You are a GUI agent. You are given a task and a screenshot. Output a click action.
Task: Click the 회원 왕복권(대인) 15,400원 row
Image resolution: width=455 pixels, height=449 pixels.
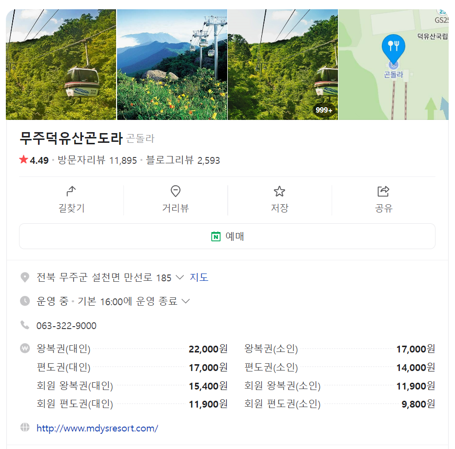(x=132, y=386)
